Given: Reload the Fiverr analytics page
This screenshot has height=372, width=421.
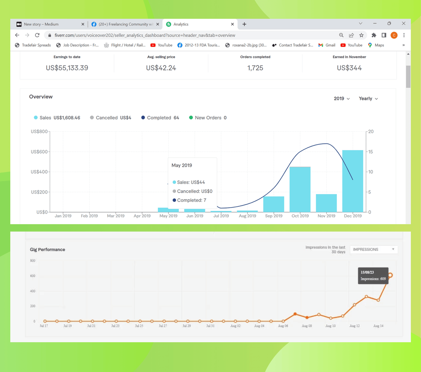Looking at the screenshot, I should [x=37, y=35].
